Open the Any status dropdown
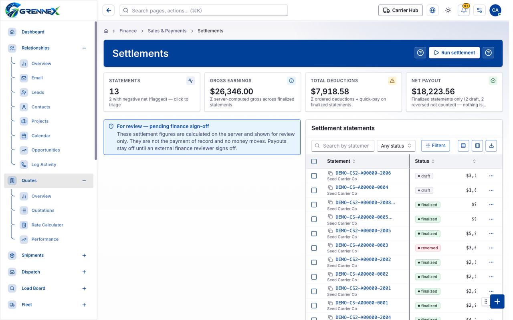 (x=396, y=146)
